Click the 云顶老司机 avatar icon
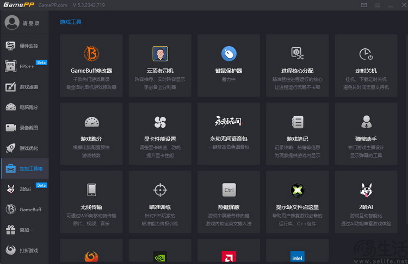The width and height of the screenshot is (408, 264). click(x=160, y=53)
